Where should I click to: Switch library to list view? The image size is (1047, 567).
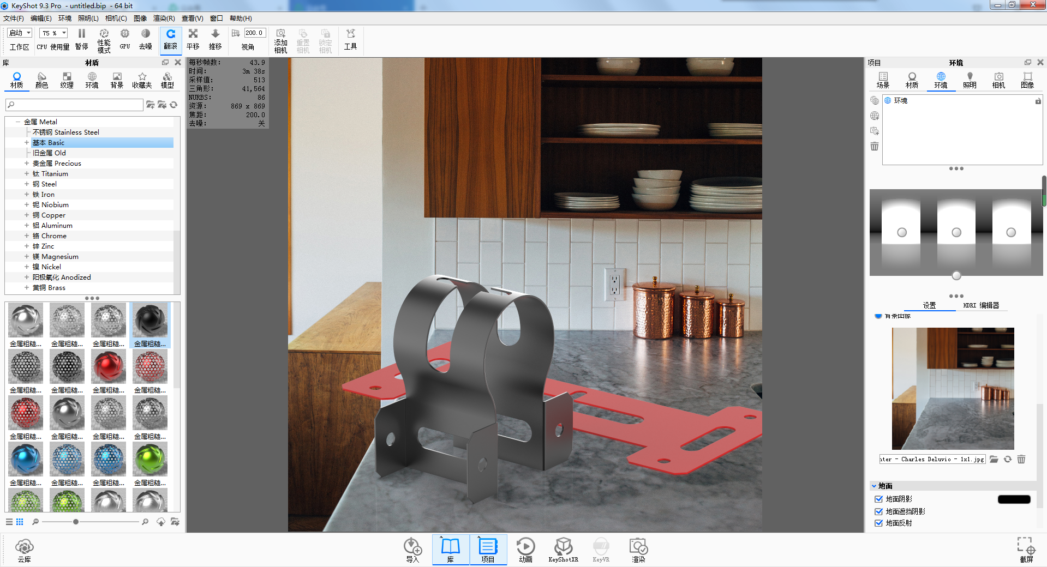tap(9, 522)
